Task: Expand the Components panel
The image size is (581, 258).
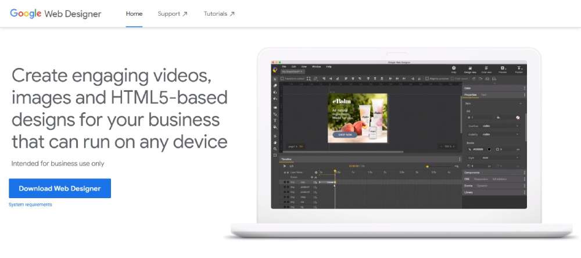Action: tap(494, 173)
